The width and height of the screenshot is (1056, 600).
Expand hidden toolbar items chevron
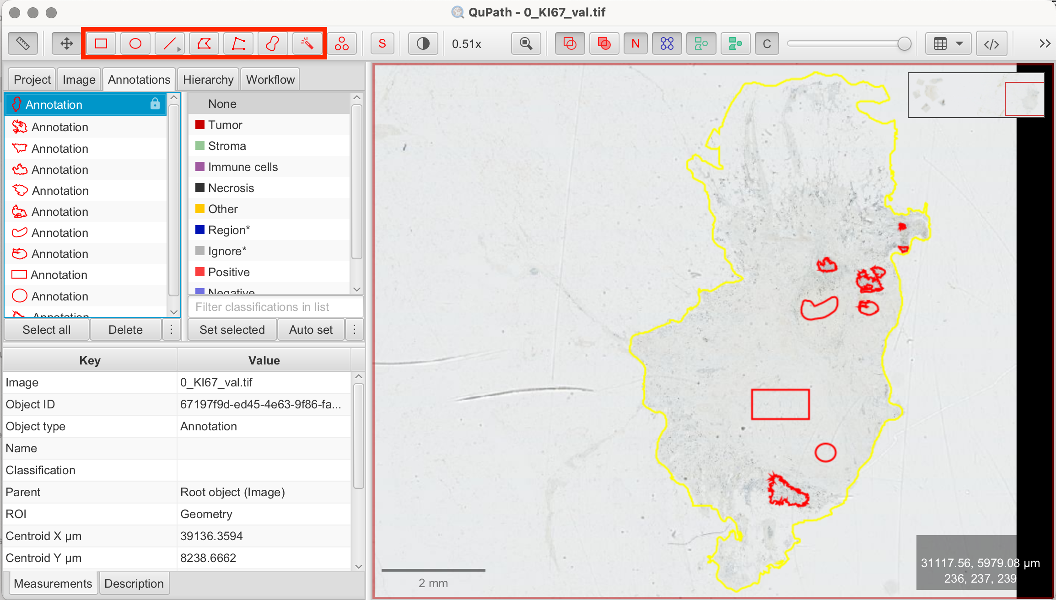click(x=1045, y=44)
